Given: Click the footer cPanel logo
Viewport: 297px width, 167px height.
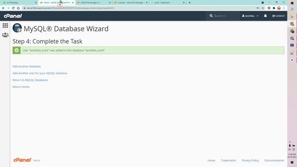Looking at the screenshot, I should click(x=22, y=160).
